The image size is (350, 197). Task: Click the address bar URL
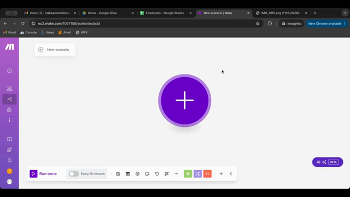coord(69,24)
